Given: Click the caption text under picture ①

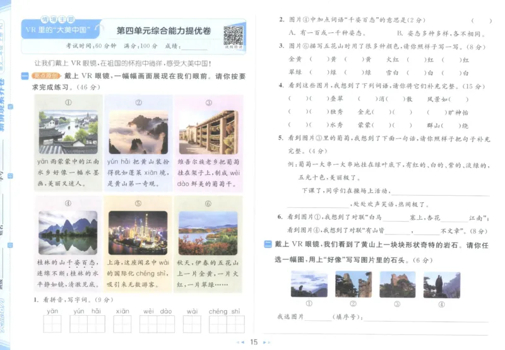Looking at the screenshot, I should (68, 172).
